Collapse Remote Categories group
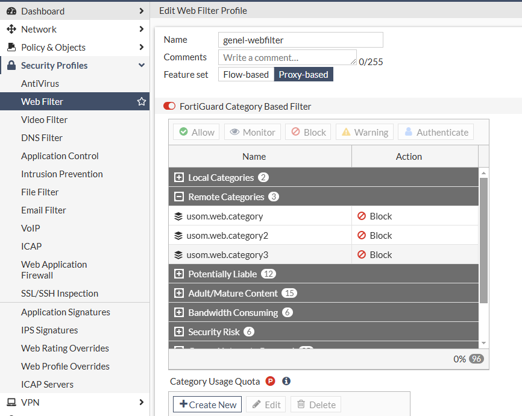Screen dimensions: 522x416 click(179, 197)
